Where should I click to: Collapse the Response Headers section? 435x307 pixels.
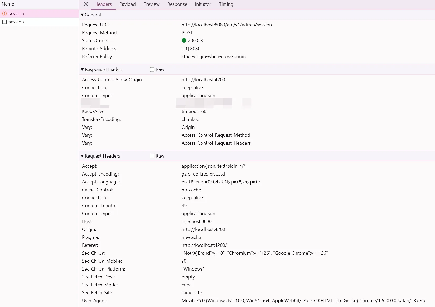click(82, 69)
